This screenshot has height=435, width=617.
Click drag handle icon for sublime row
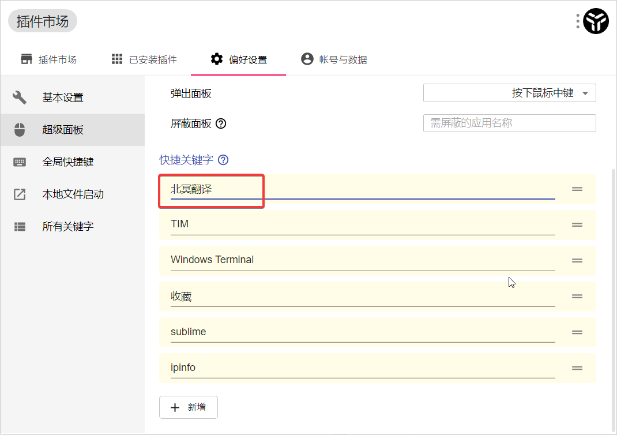[577, 332]
